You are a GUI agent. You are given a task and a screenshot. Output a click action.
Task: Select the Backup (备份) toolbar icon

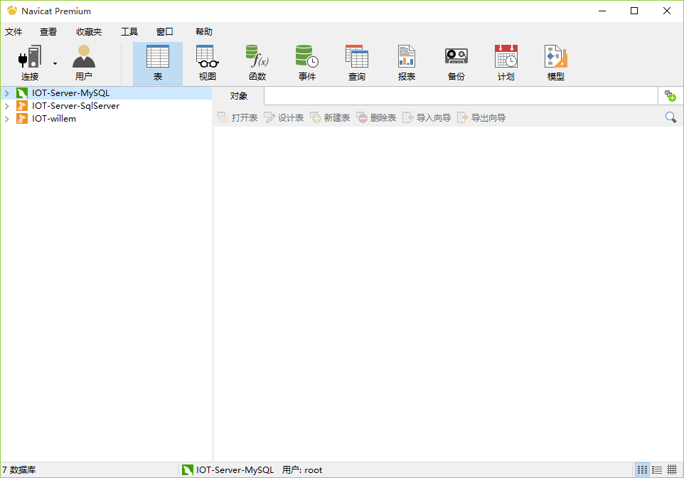(x=456, y=63)
